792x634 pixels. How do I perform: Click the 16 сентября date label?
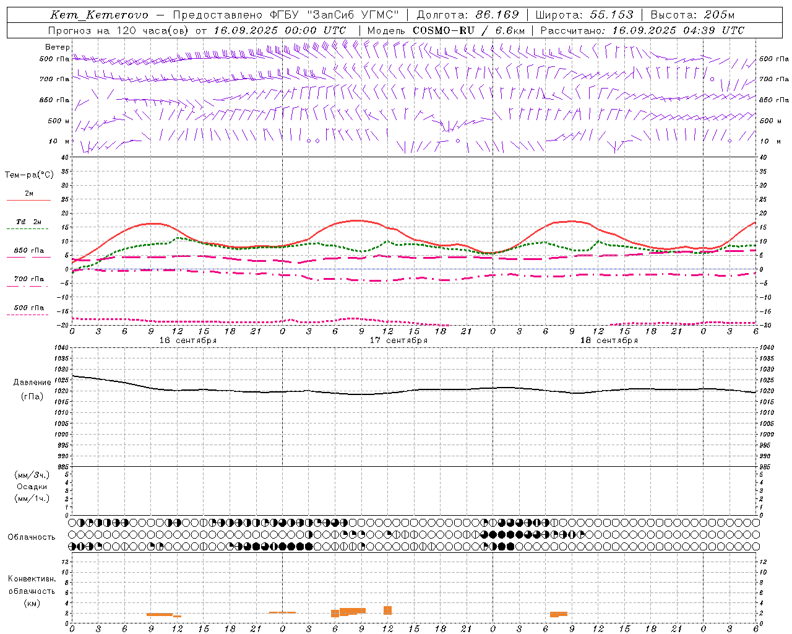coord(187,341)
